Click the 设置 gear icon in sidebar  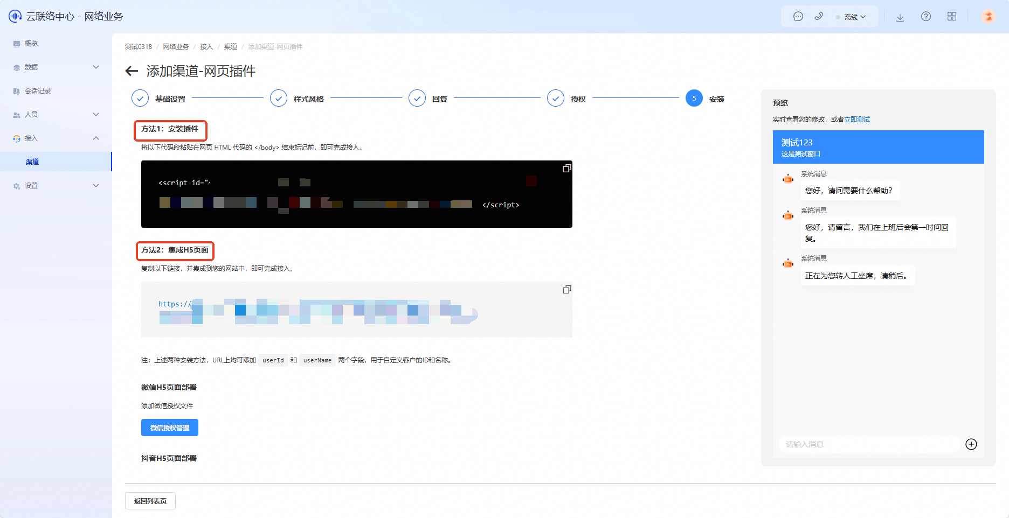(x=17, y=186)
